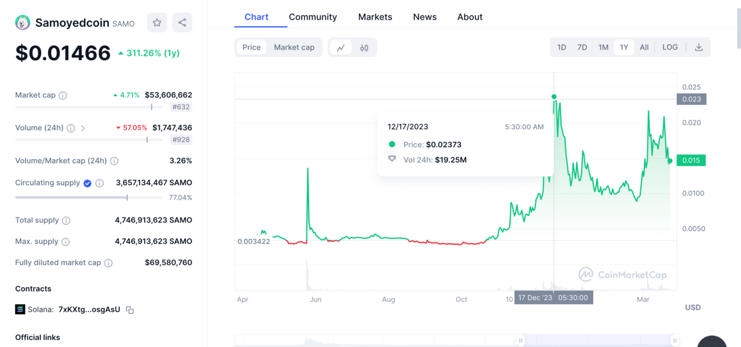The height and width of the screenshot is (347, 741).
Task: Switch to line chart view icon
Action: (341, 47)
